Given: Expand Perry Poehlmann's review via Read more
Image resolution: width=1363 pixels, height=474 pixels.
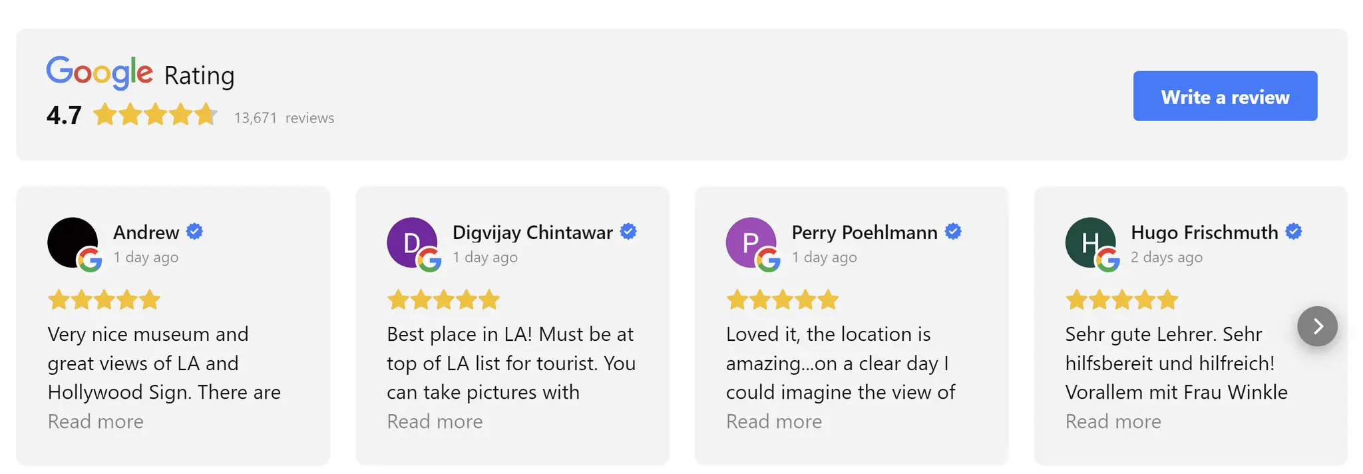Looking at the screenshot, I should [x=774, y=421].
